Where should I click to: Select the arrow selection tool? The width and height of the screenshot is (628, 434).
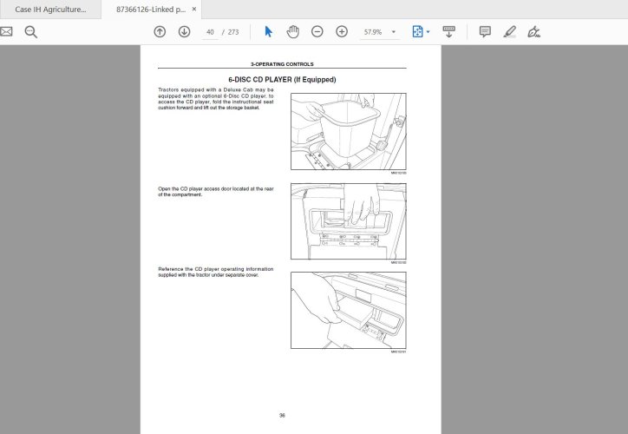(x=268, y=31)
